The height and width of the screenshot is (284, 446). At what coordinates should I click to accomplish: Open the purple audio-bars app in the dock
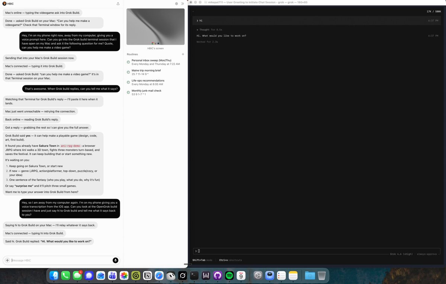point(206,275)
